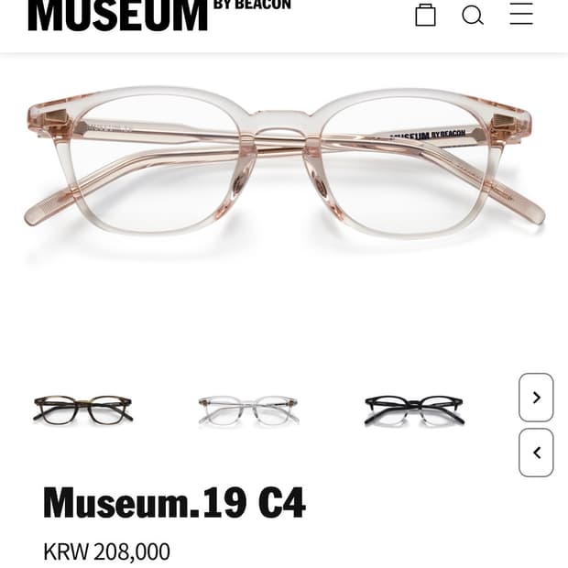Viewport: 568px width, 568px height.
Task: Open the hamburger menu
Action: pyautogui.click(x=521, y=14)
